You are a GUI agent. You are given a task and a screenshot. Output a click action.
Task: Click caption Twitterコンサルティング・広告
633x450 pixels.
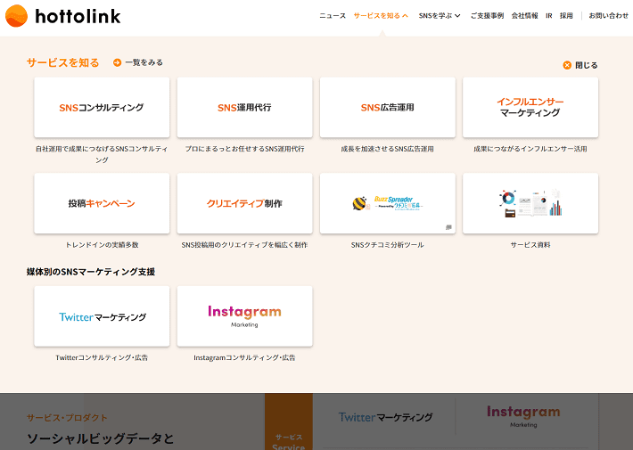pyautogui.click(x=102, y=357)
